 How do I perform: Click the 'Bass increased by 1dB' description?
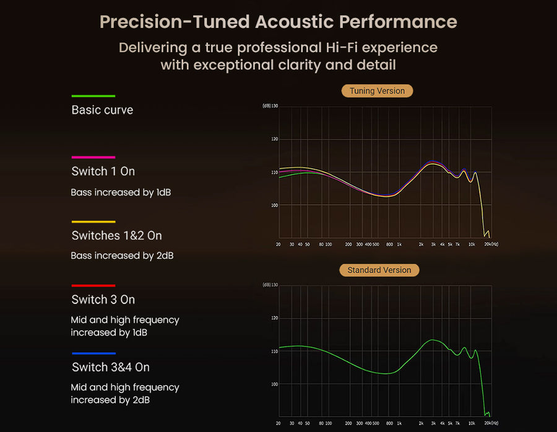click(x=121, y=192)
